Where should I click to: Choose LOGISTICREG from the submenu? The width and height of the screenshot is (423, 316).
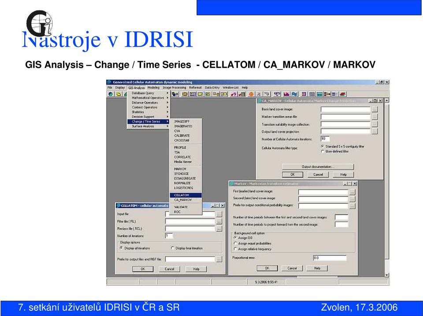click(x=186, y=188)
